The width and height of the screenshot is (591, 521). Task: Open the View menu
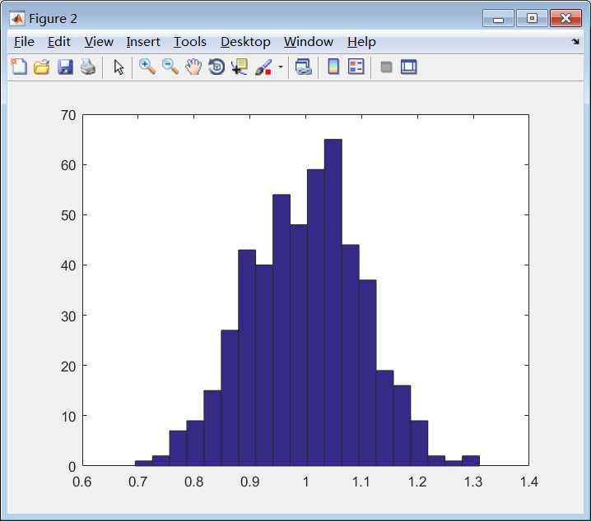pos(99,42)
